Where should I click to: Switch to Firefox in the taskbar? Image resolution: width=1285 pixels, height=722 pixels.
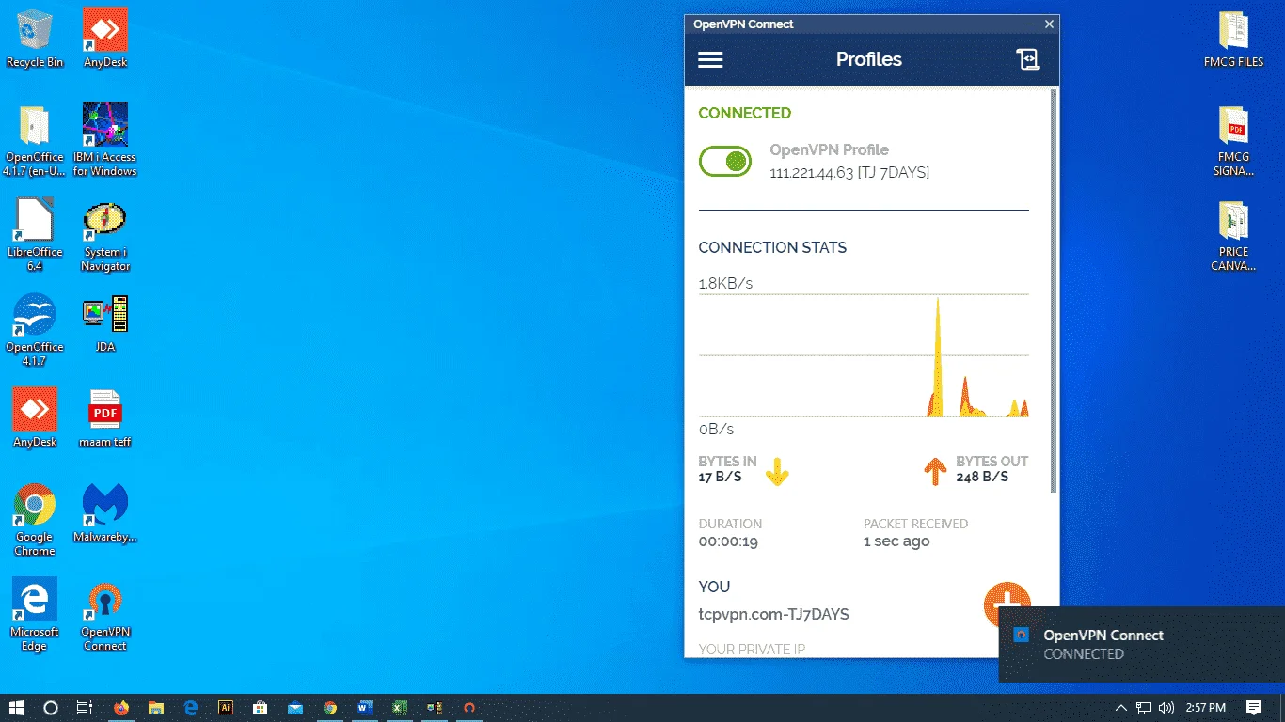coord(120,708)
